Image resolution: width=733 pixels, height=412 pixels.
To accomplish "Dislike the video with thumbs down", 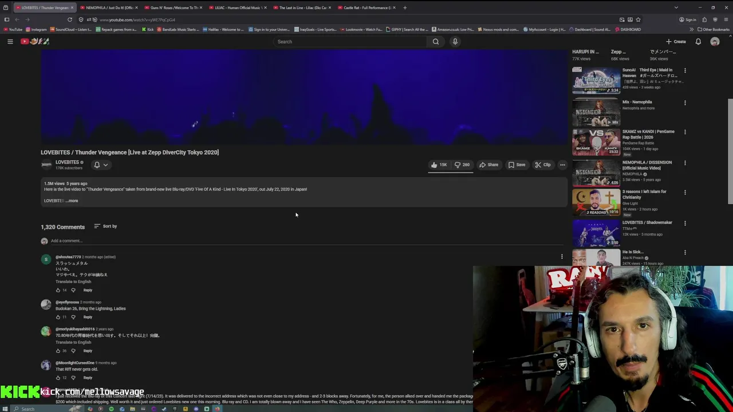I will tap(462, 165).
